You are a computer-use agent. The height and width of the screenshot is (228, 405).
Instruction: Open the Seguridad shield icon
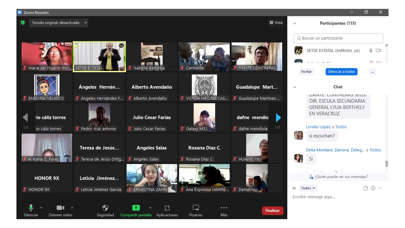pyautogui.click(x=105, y=208)
